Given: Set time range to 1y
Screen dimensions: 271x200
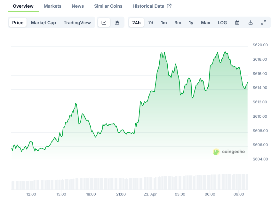Looking at the screenshot, I should [x=191, y=23].
